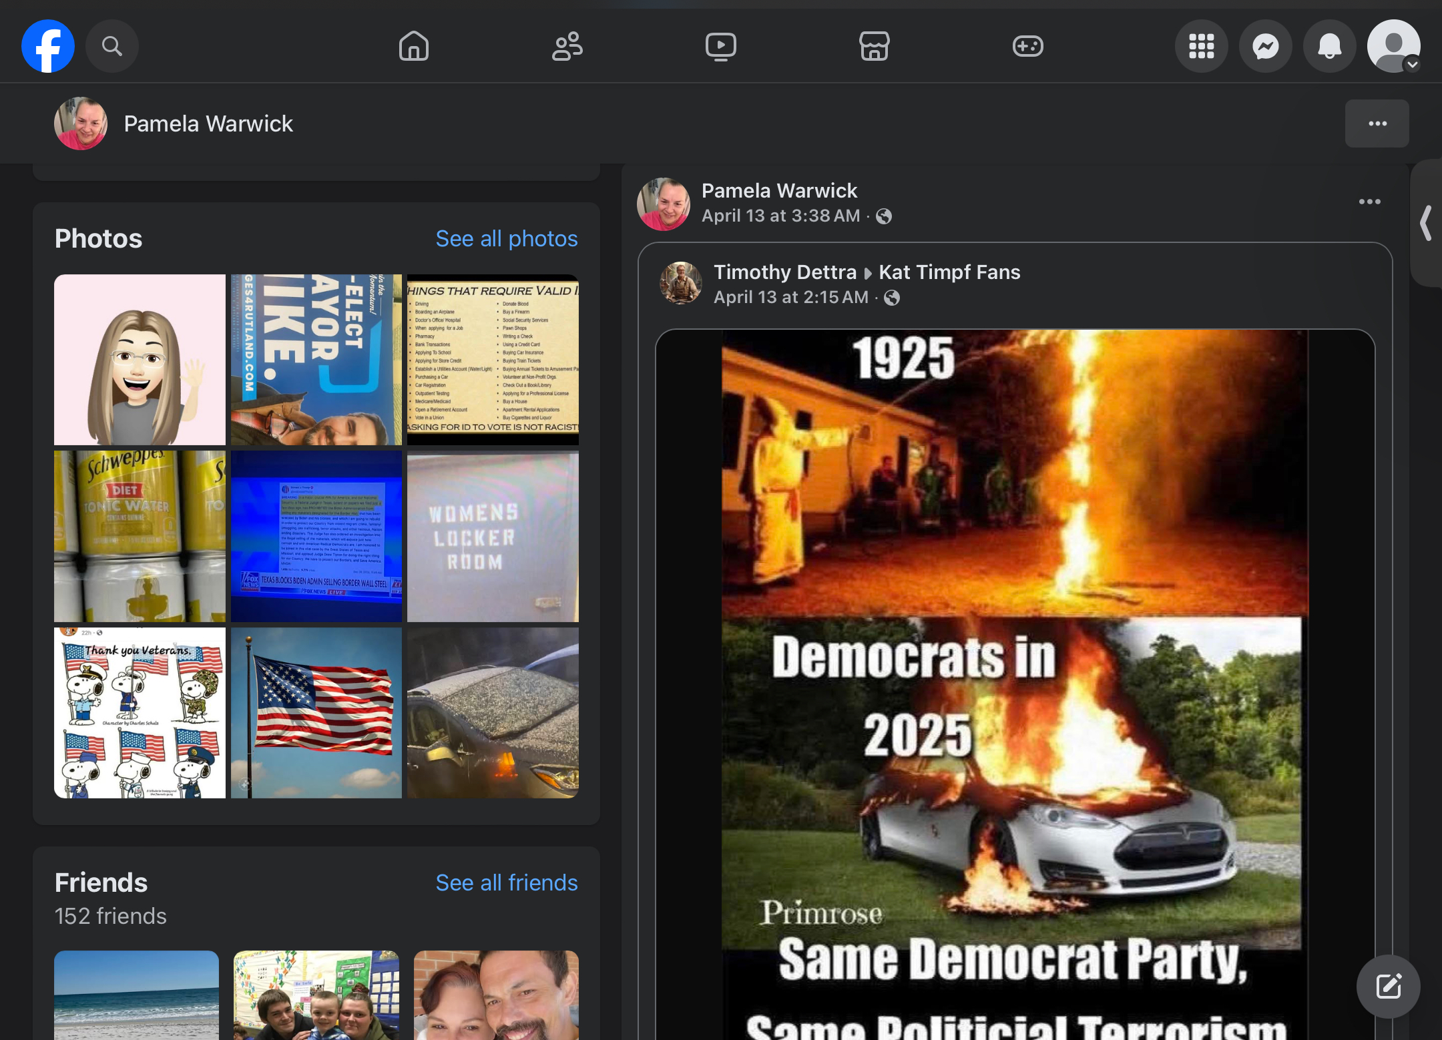Open the Gaming tab
Screen dimensions: 1442x1040
coord(1028,46)
